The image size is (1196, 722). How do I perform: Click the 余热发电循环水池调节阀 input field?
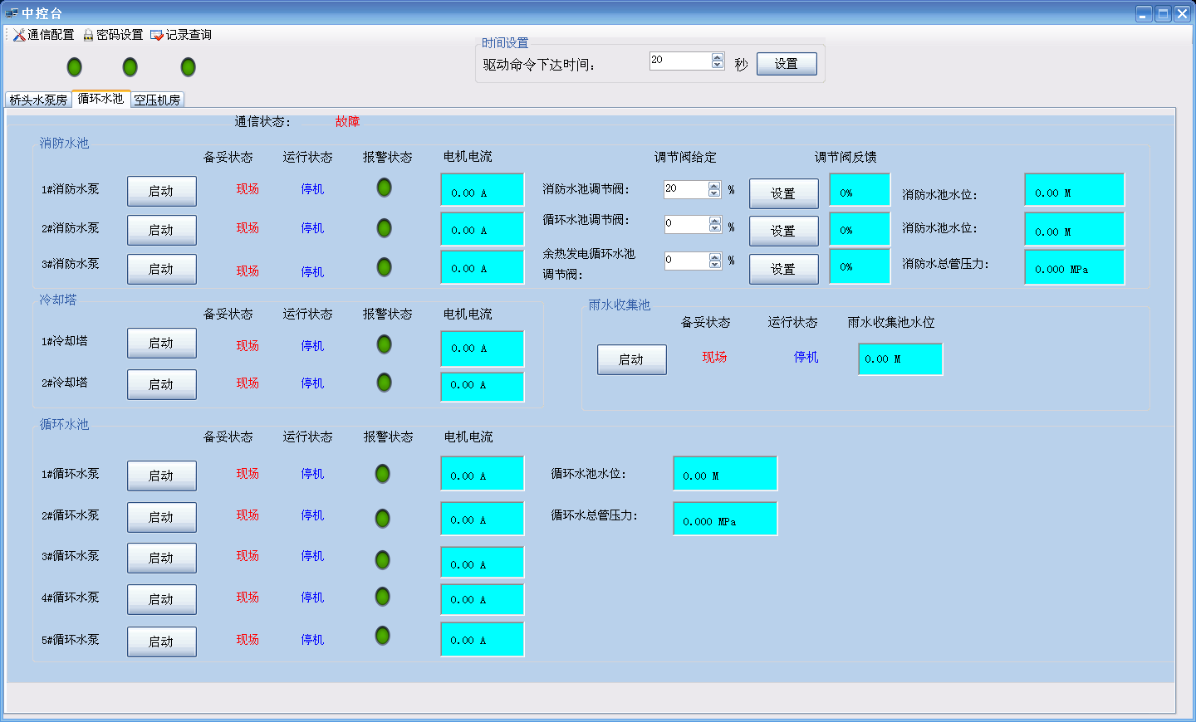pyautogui.click(x=686, y=261)
